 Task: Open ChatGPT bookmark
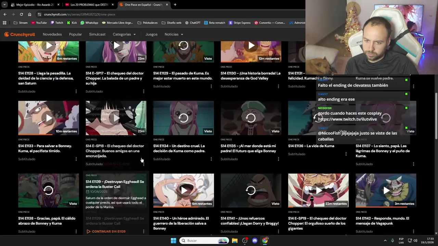tap(193, 23)
